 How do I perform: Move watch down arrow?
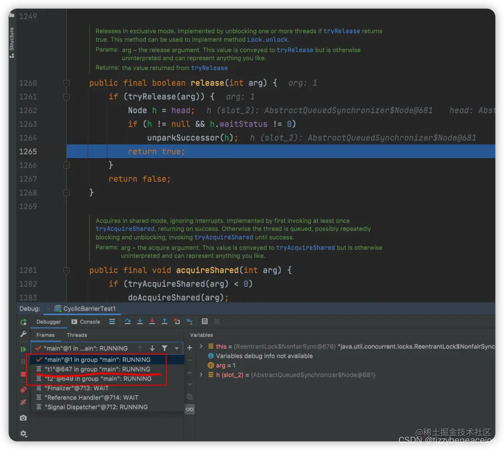190,384
